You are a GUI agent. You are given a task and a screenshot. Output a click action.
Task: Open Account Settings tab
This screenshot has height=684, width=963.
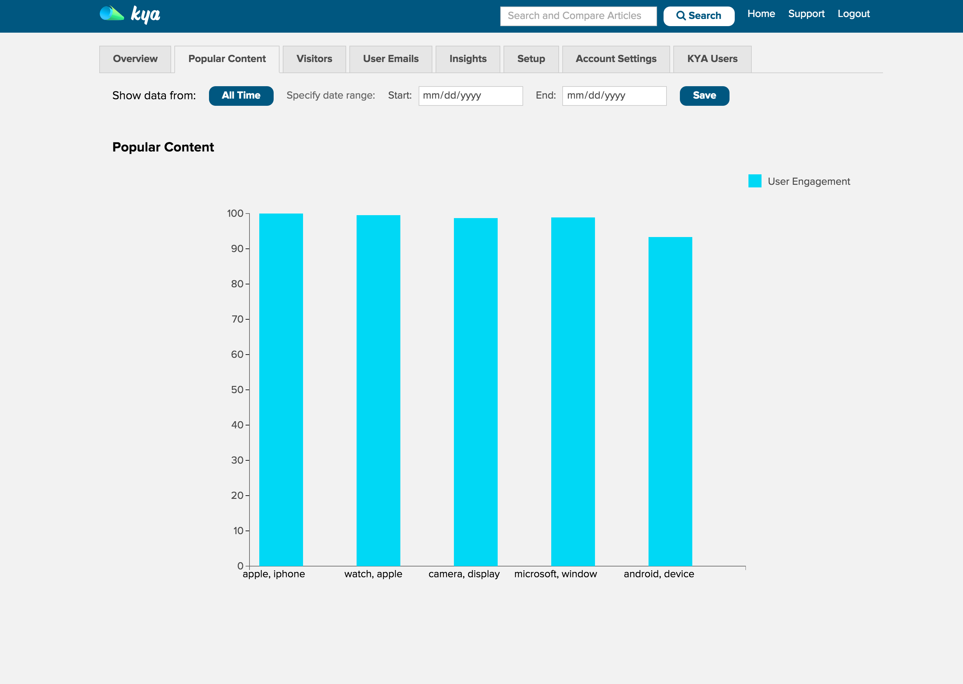pos(616,59)
